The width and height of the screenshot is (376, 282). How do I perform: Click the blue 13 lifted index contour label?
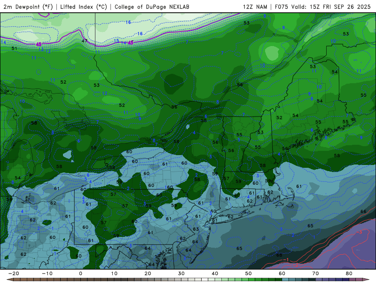41,49
